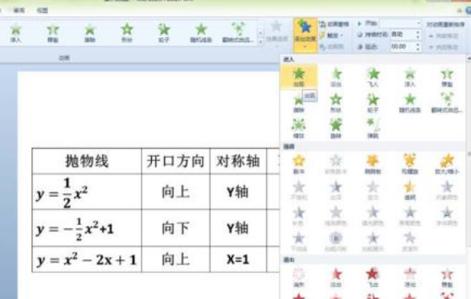Apply 线条颜色 emphasis effect
Image resolution: width=471 pixels, height=299 pixels.
pos(336,216)
